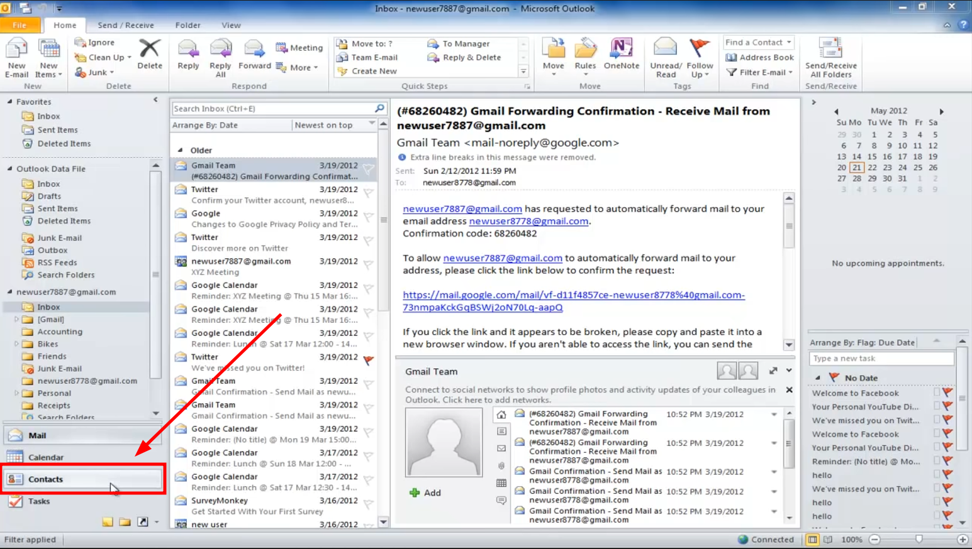Viewport: 972px width, 549px height.
Task: Switch to the Send / Receive tab
Action: coord(125,25)
